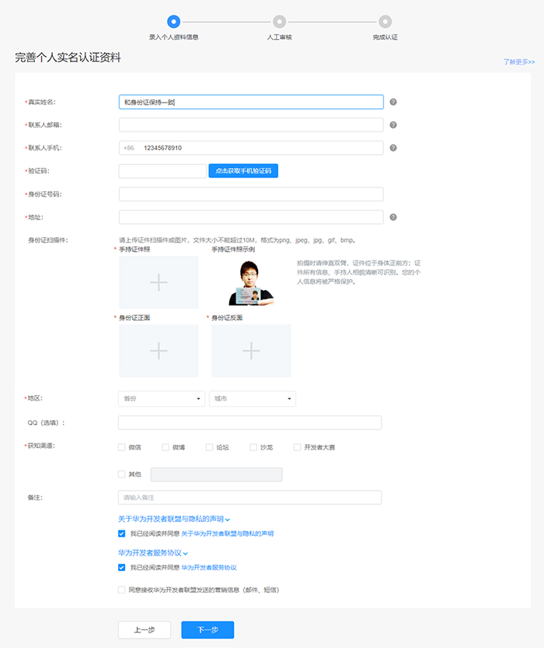This screenshot has width=544, height=648.
Task: Click the 下一步 button
Action: point(207,630)
